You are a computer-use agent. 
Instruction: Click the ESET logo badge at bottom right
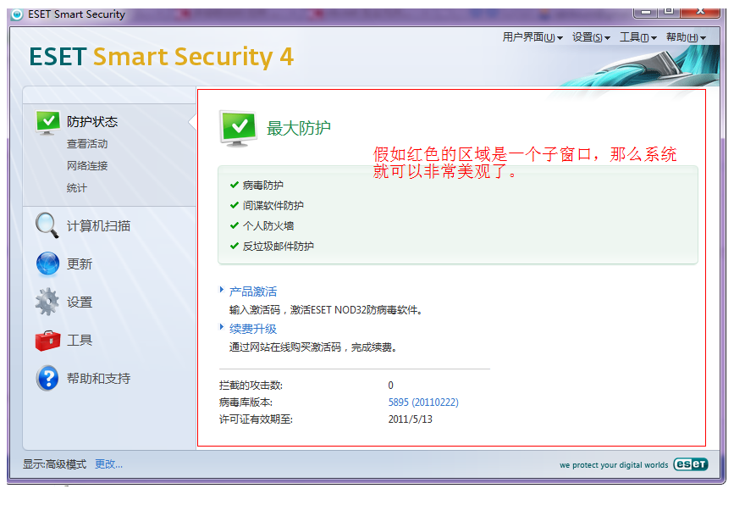tap(691, 464)
